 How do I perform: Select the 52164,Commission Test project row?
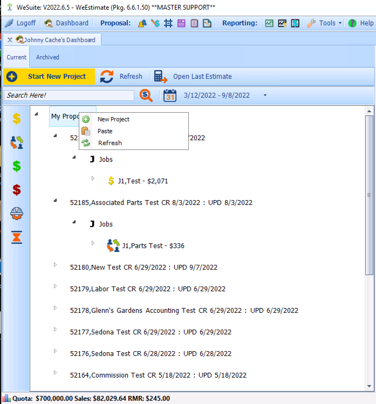(x=158, y=375)
